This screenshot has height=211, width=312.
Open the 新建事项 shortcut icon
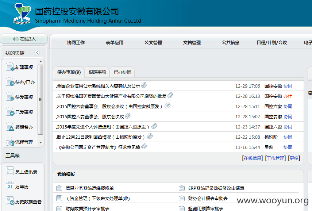(10, 67)
